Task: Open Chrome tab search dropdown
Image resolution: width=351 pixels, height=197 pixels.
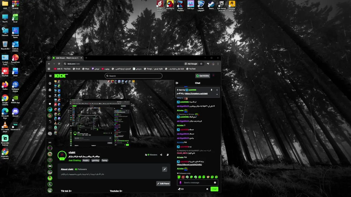Action: tap(49, 58)
